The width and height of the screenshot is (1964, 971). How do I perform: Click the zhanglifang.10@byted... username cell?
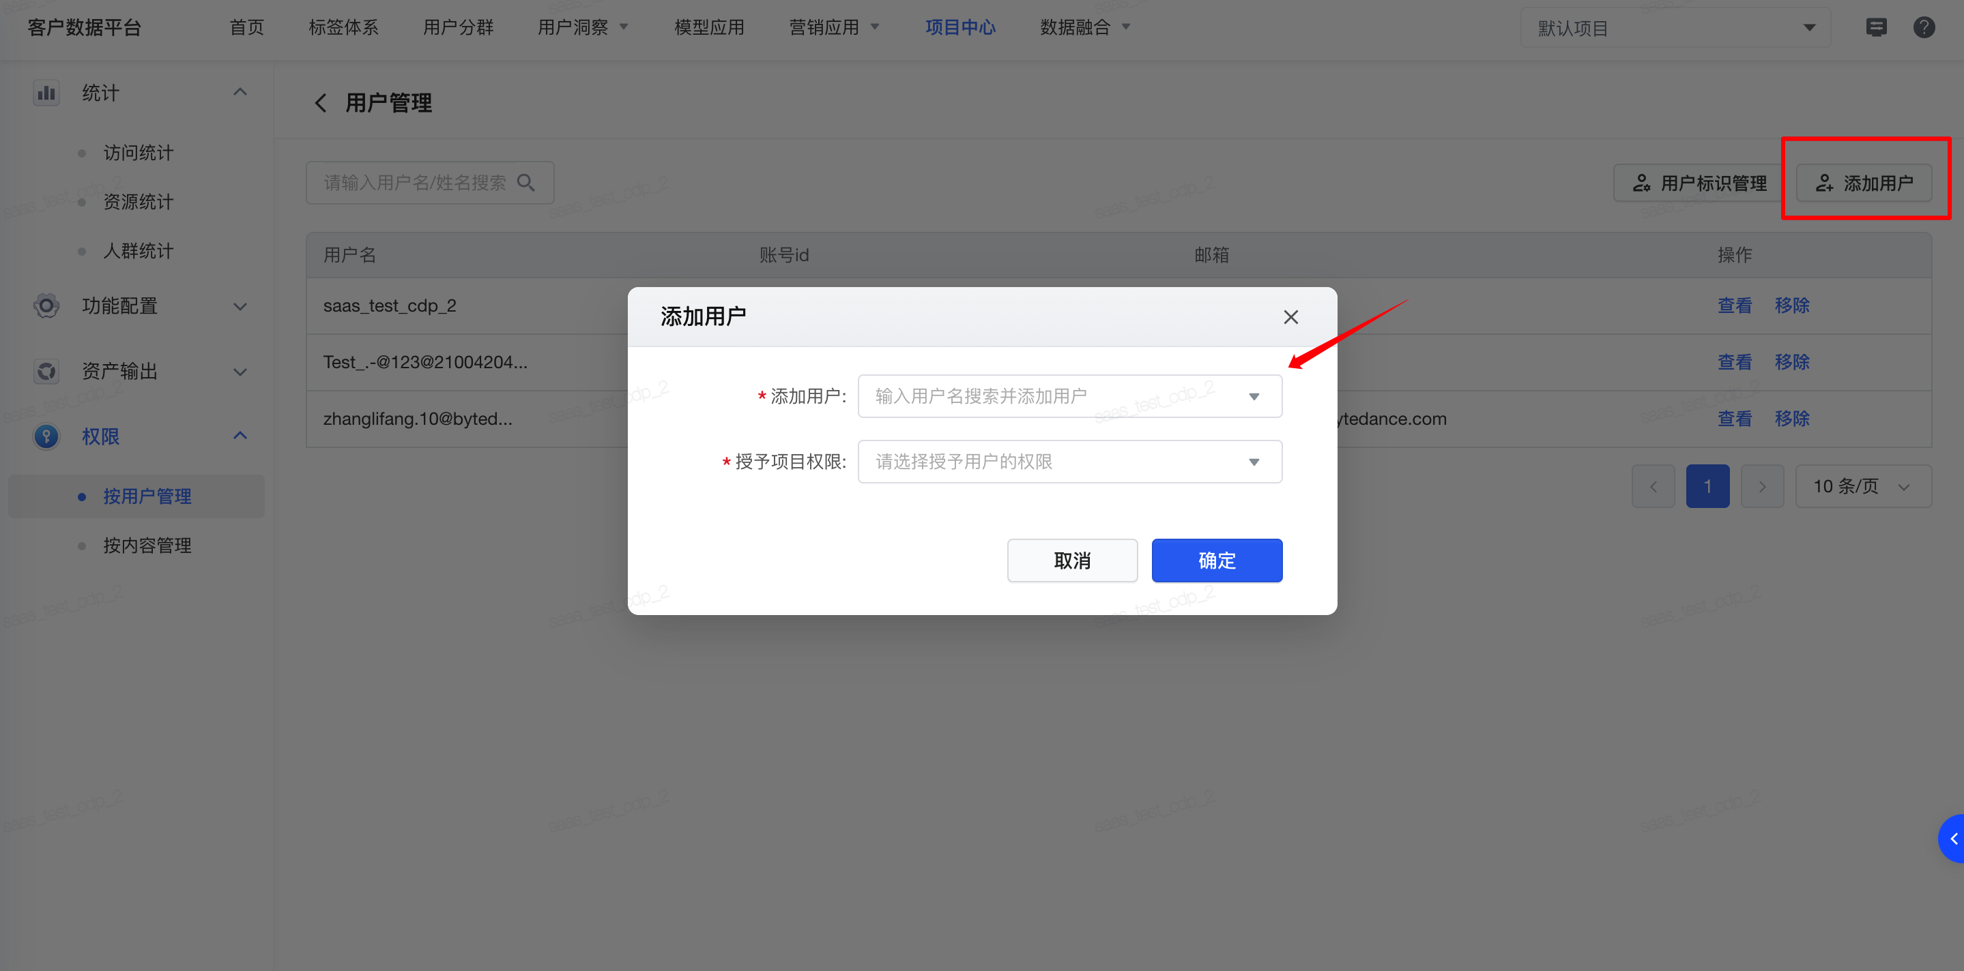[418, 418]
